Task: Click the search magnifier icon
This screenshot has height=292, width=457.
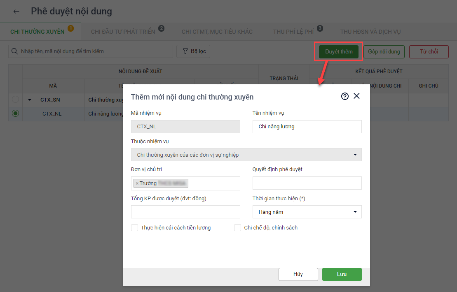Action: pos(15,51)
